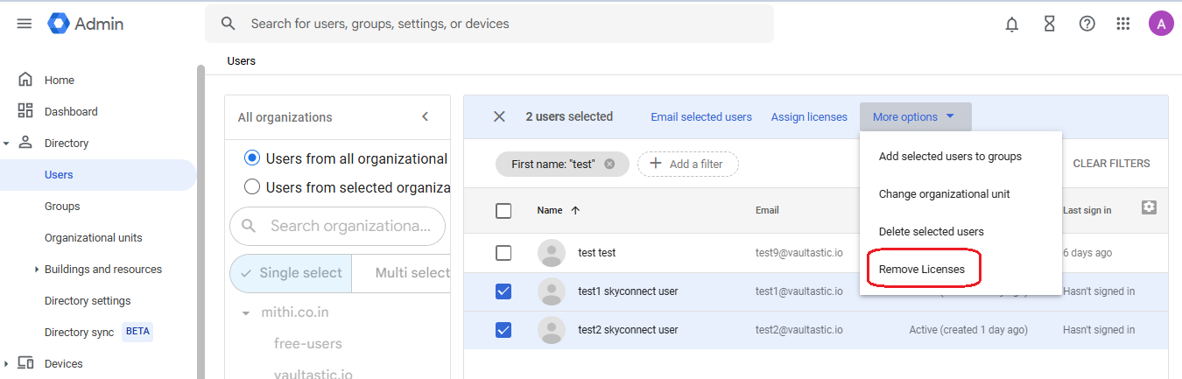The image size is (1182, 379).
Task: Expand Buildings and resources in sidebar
Action: [x=36, y=270]
